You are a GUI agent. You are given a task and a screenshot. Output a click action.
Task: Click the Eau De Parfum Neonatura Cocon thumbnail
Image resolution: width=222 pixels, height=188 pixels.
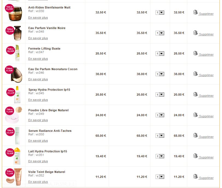[14, 74]
